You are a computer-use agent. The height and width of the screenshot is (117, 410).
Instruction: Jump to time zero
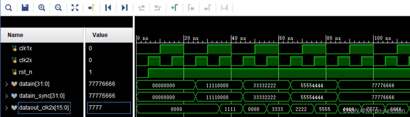[x=108, y=8]
